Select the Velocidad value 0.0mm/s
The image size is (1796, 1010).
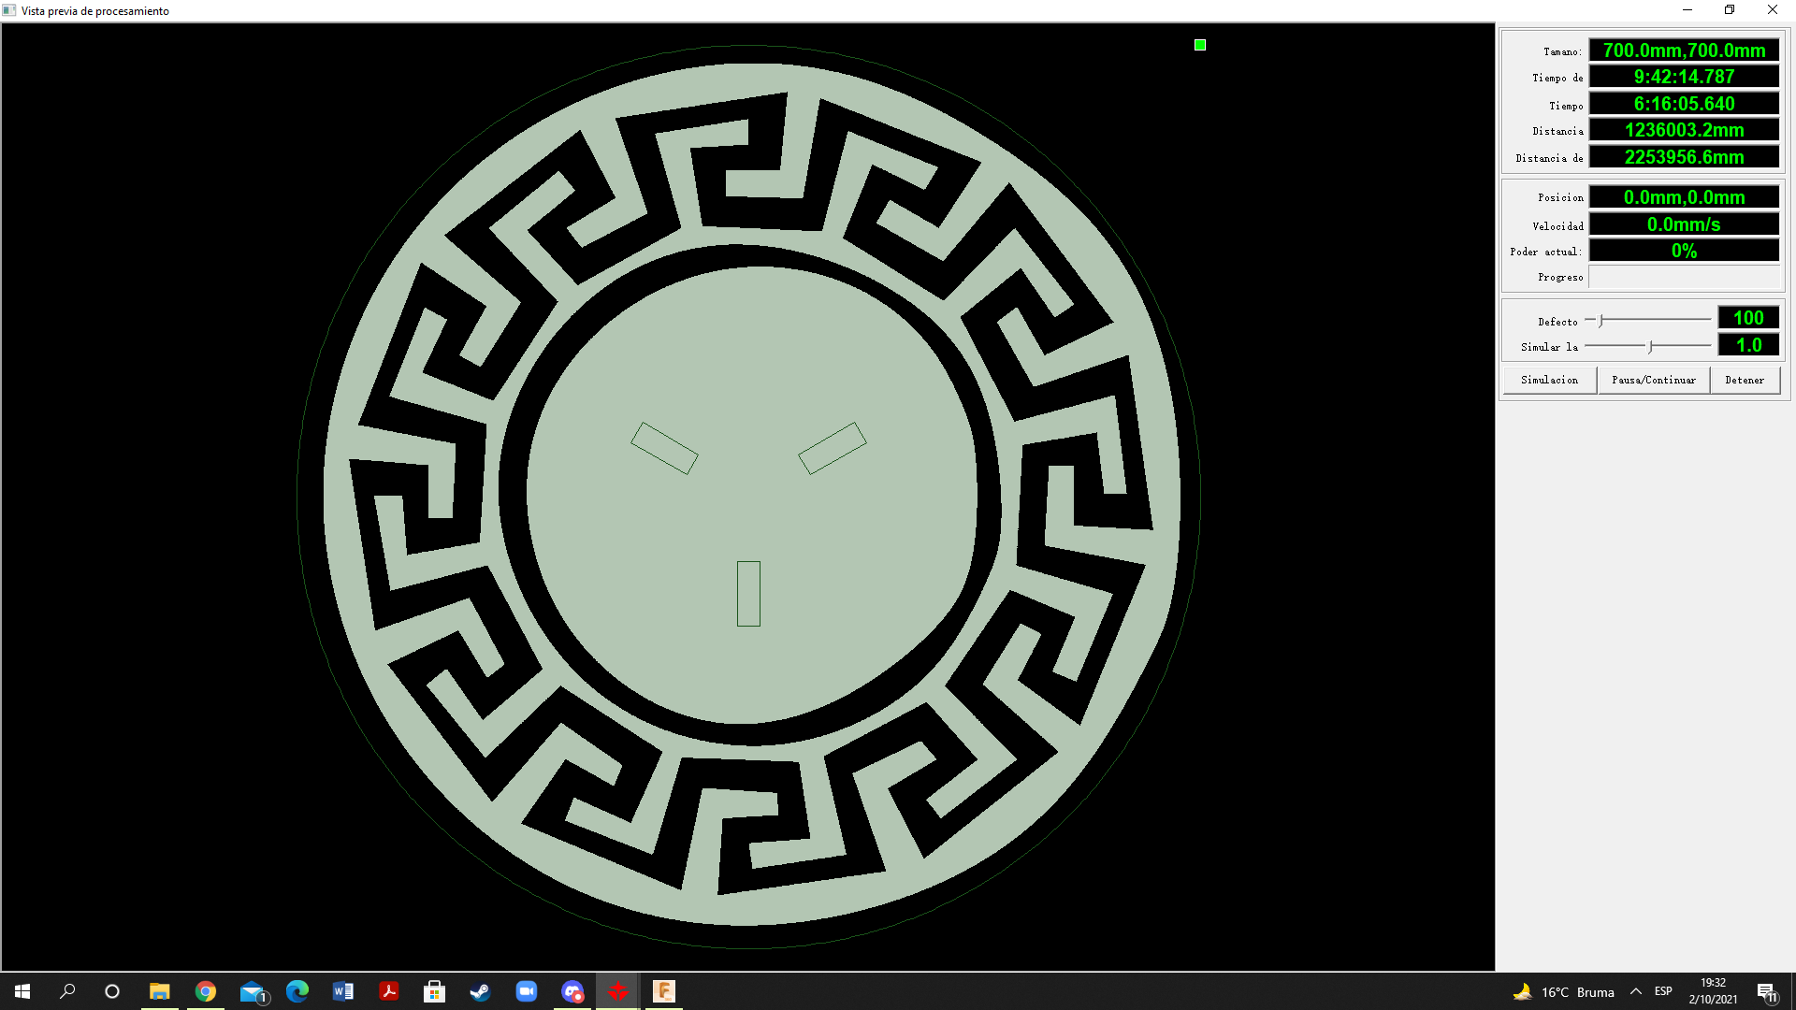pyautogui.click(x=1684, y=224)
